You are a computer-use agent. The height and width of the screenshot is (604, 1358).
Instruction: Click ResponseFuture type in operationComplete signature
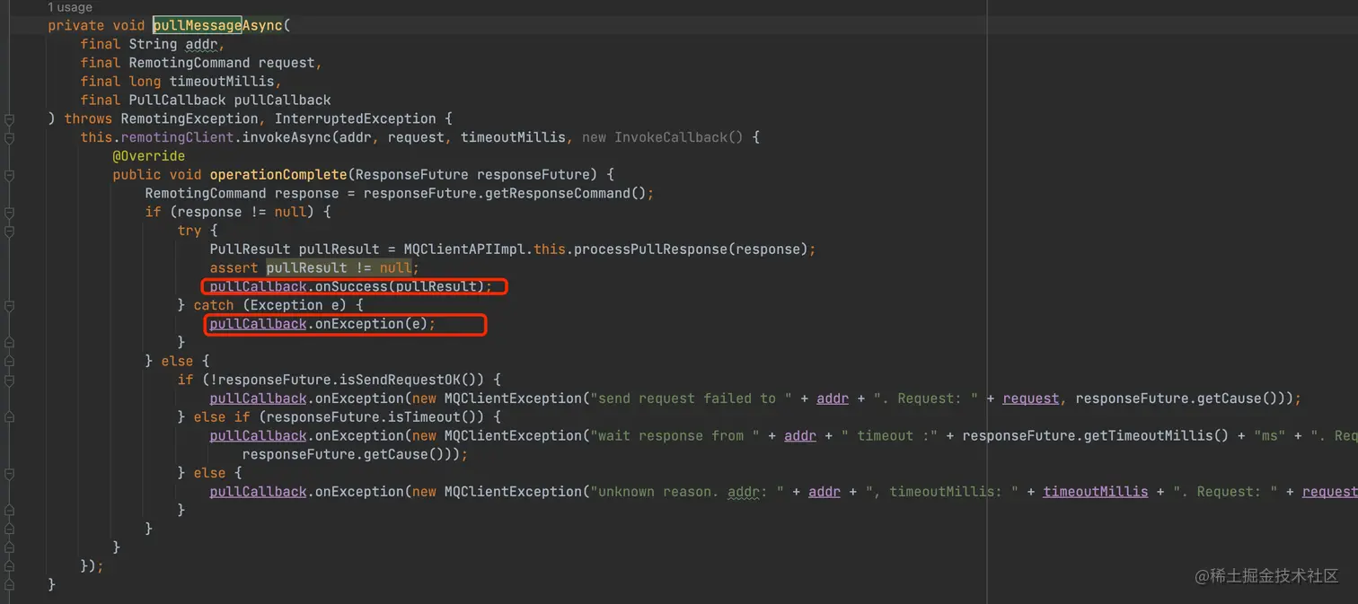412,175
